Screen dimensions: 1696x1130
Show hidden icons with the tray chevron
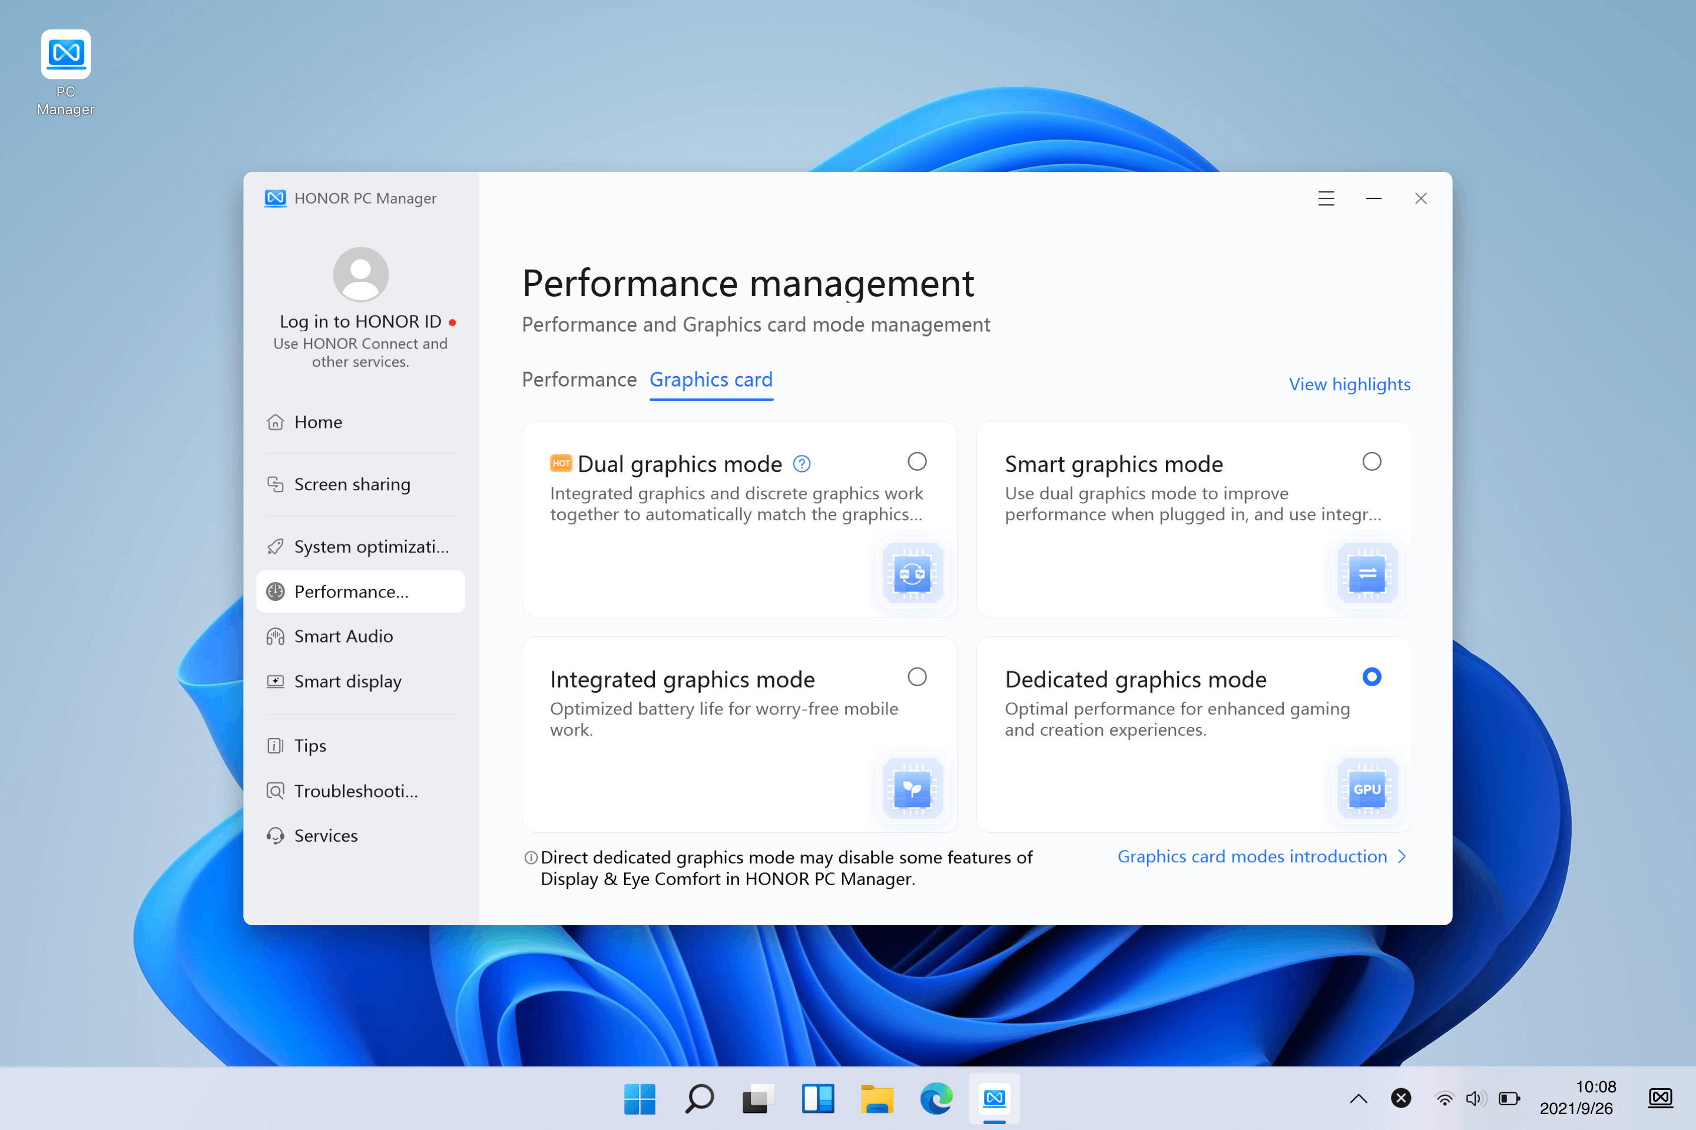[x=1359, y=1098]
